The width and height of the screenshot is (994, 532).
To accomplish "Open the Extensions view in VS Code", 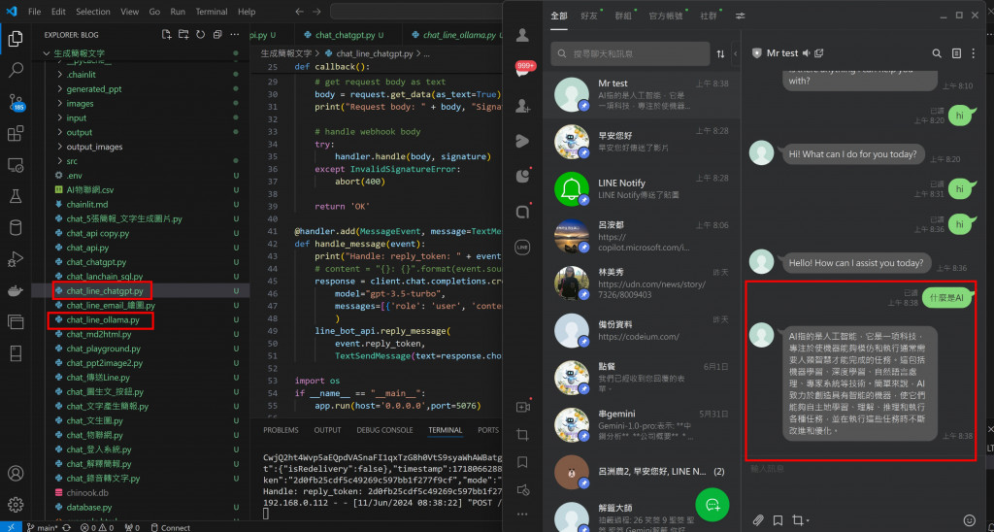I will coord(16,133).
